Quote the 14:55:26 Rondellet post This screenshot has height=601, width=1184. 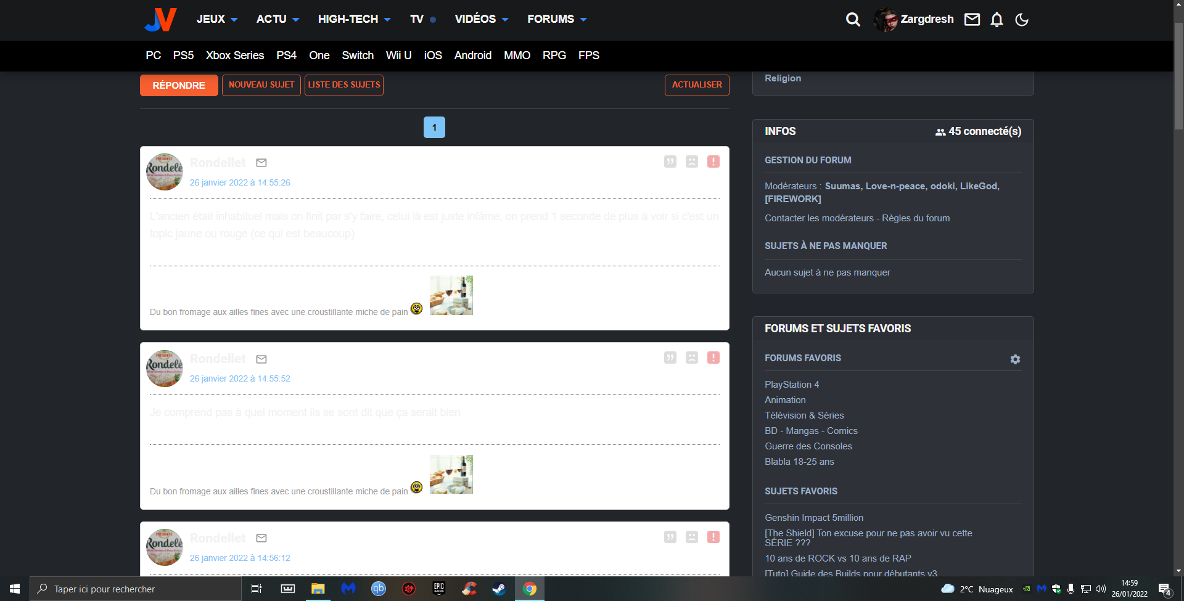[x=670, y=161]
